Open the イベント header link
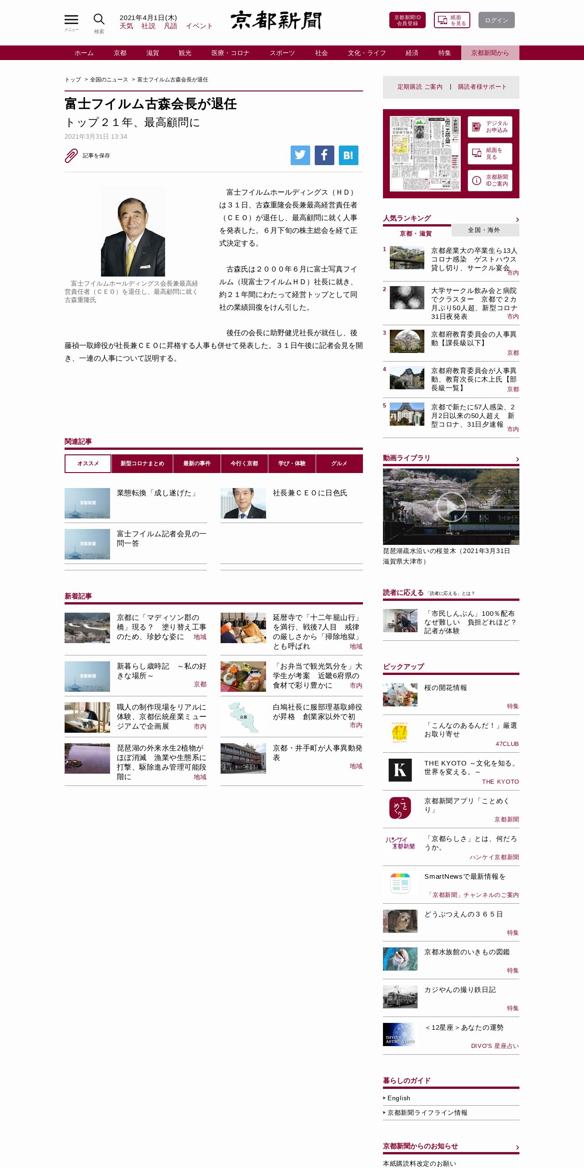This screenshot has height=1168, width=584. [x=199, y=26]
